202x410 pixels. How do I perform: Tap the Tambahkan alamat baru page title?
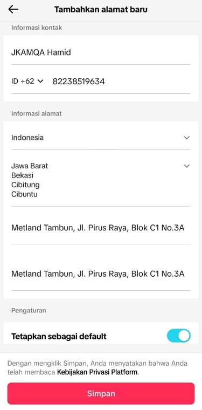click(101, 10)
